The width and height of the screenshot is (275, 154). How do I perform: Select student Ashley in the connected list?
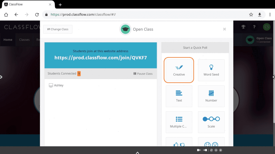[59, 85]
